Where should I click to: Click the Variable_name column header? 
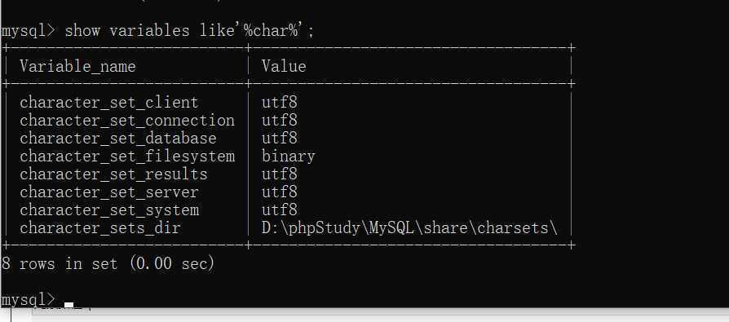click(77, 67)
